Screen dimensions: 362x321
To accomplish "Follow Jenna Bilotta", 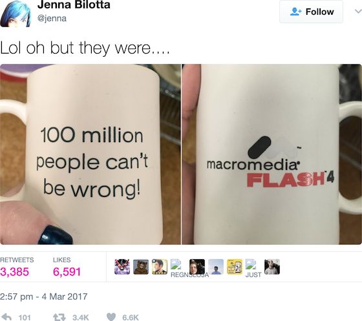I will pyautogui.click(x=311, y=12).
